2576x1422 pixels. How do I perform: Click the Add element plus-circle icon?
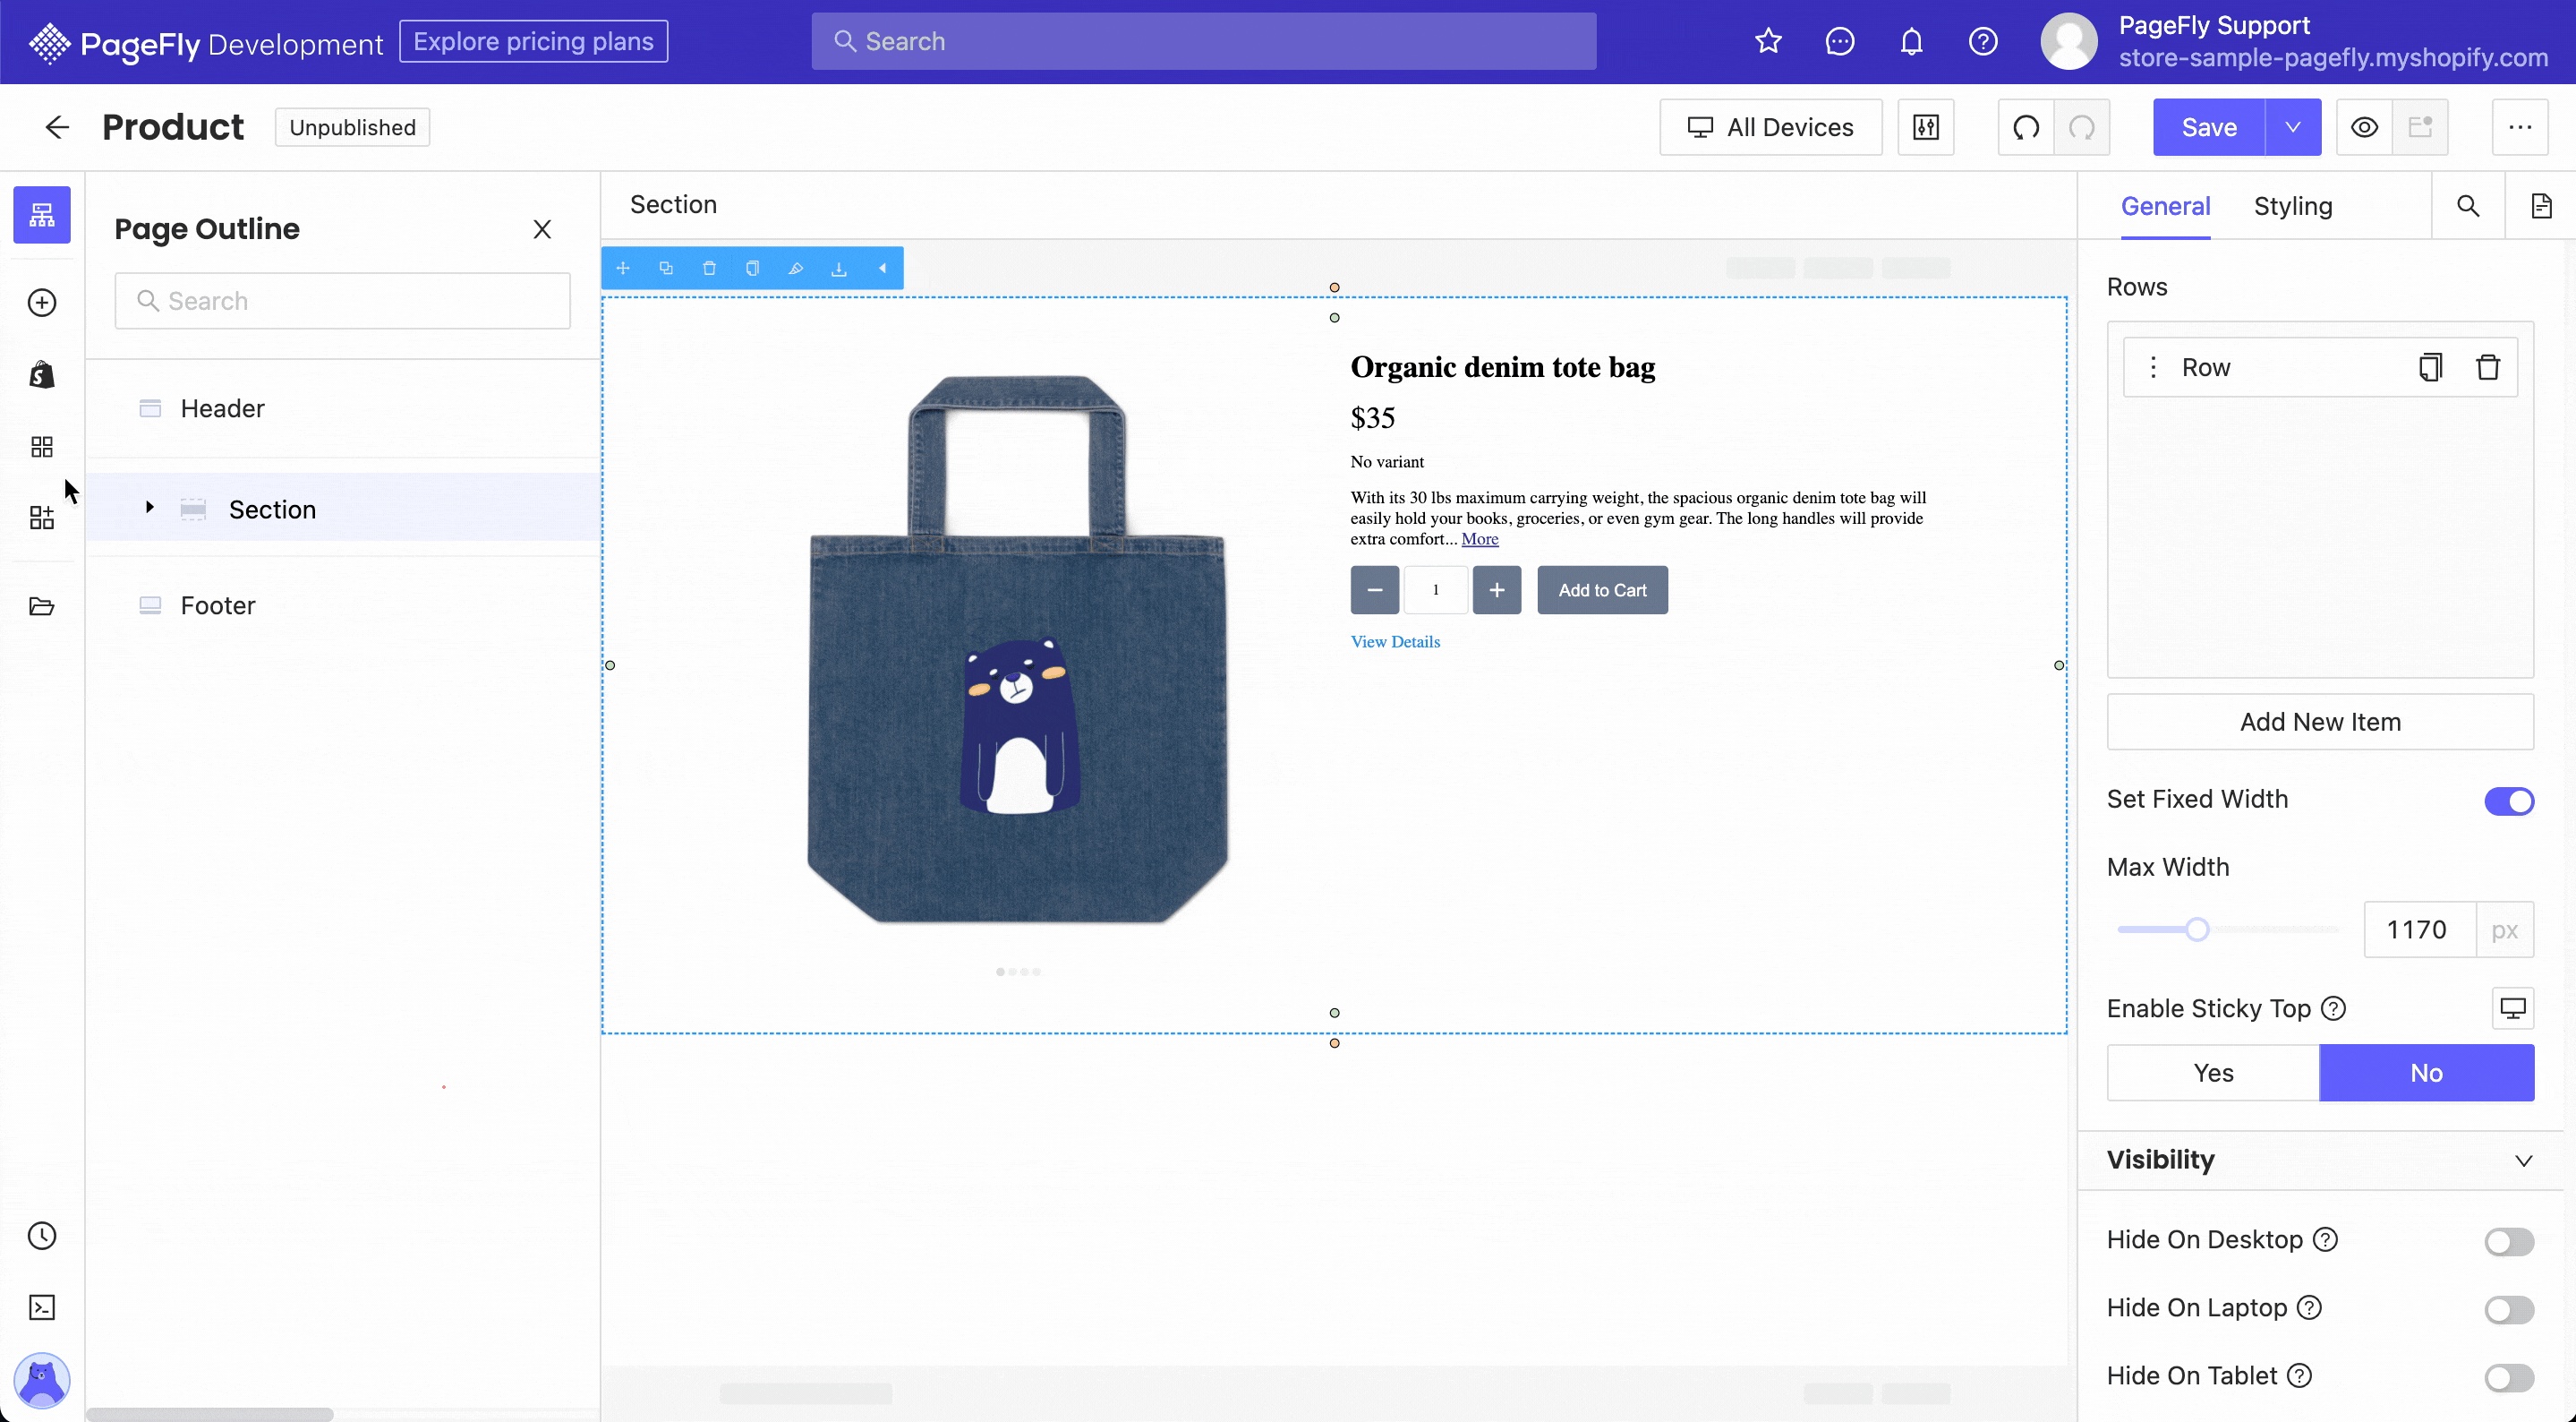point(42,302)
